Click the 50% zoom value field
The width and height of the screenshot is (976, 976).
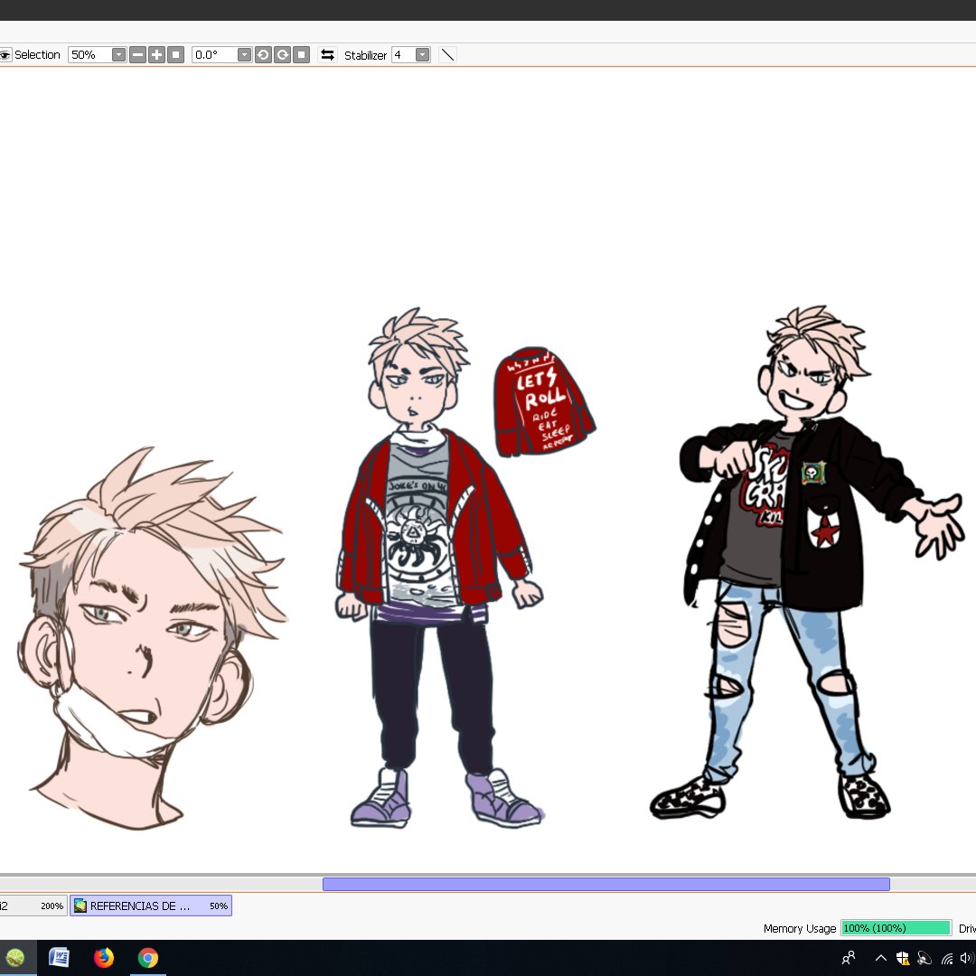[x=89, y=55]
